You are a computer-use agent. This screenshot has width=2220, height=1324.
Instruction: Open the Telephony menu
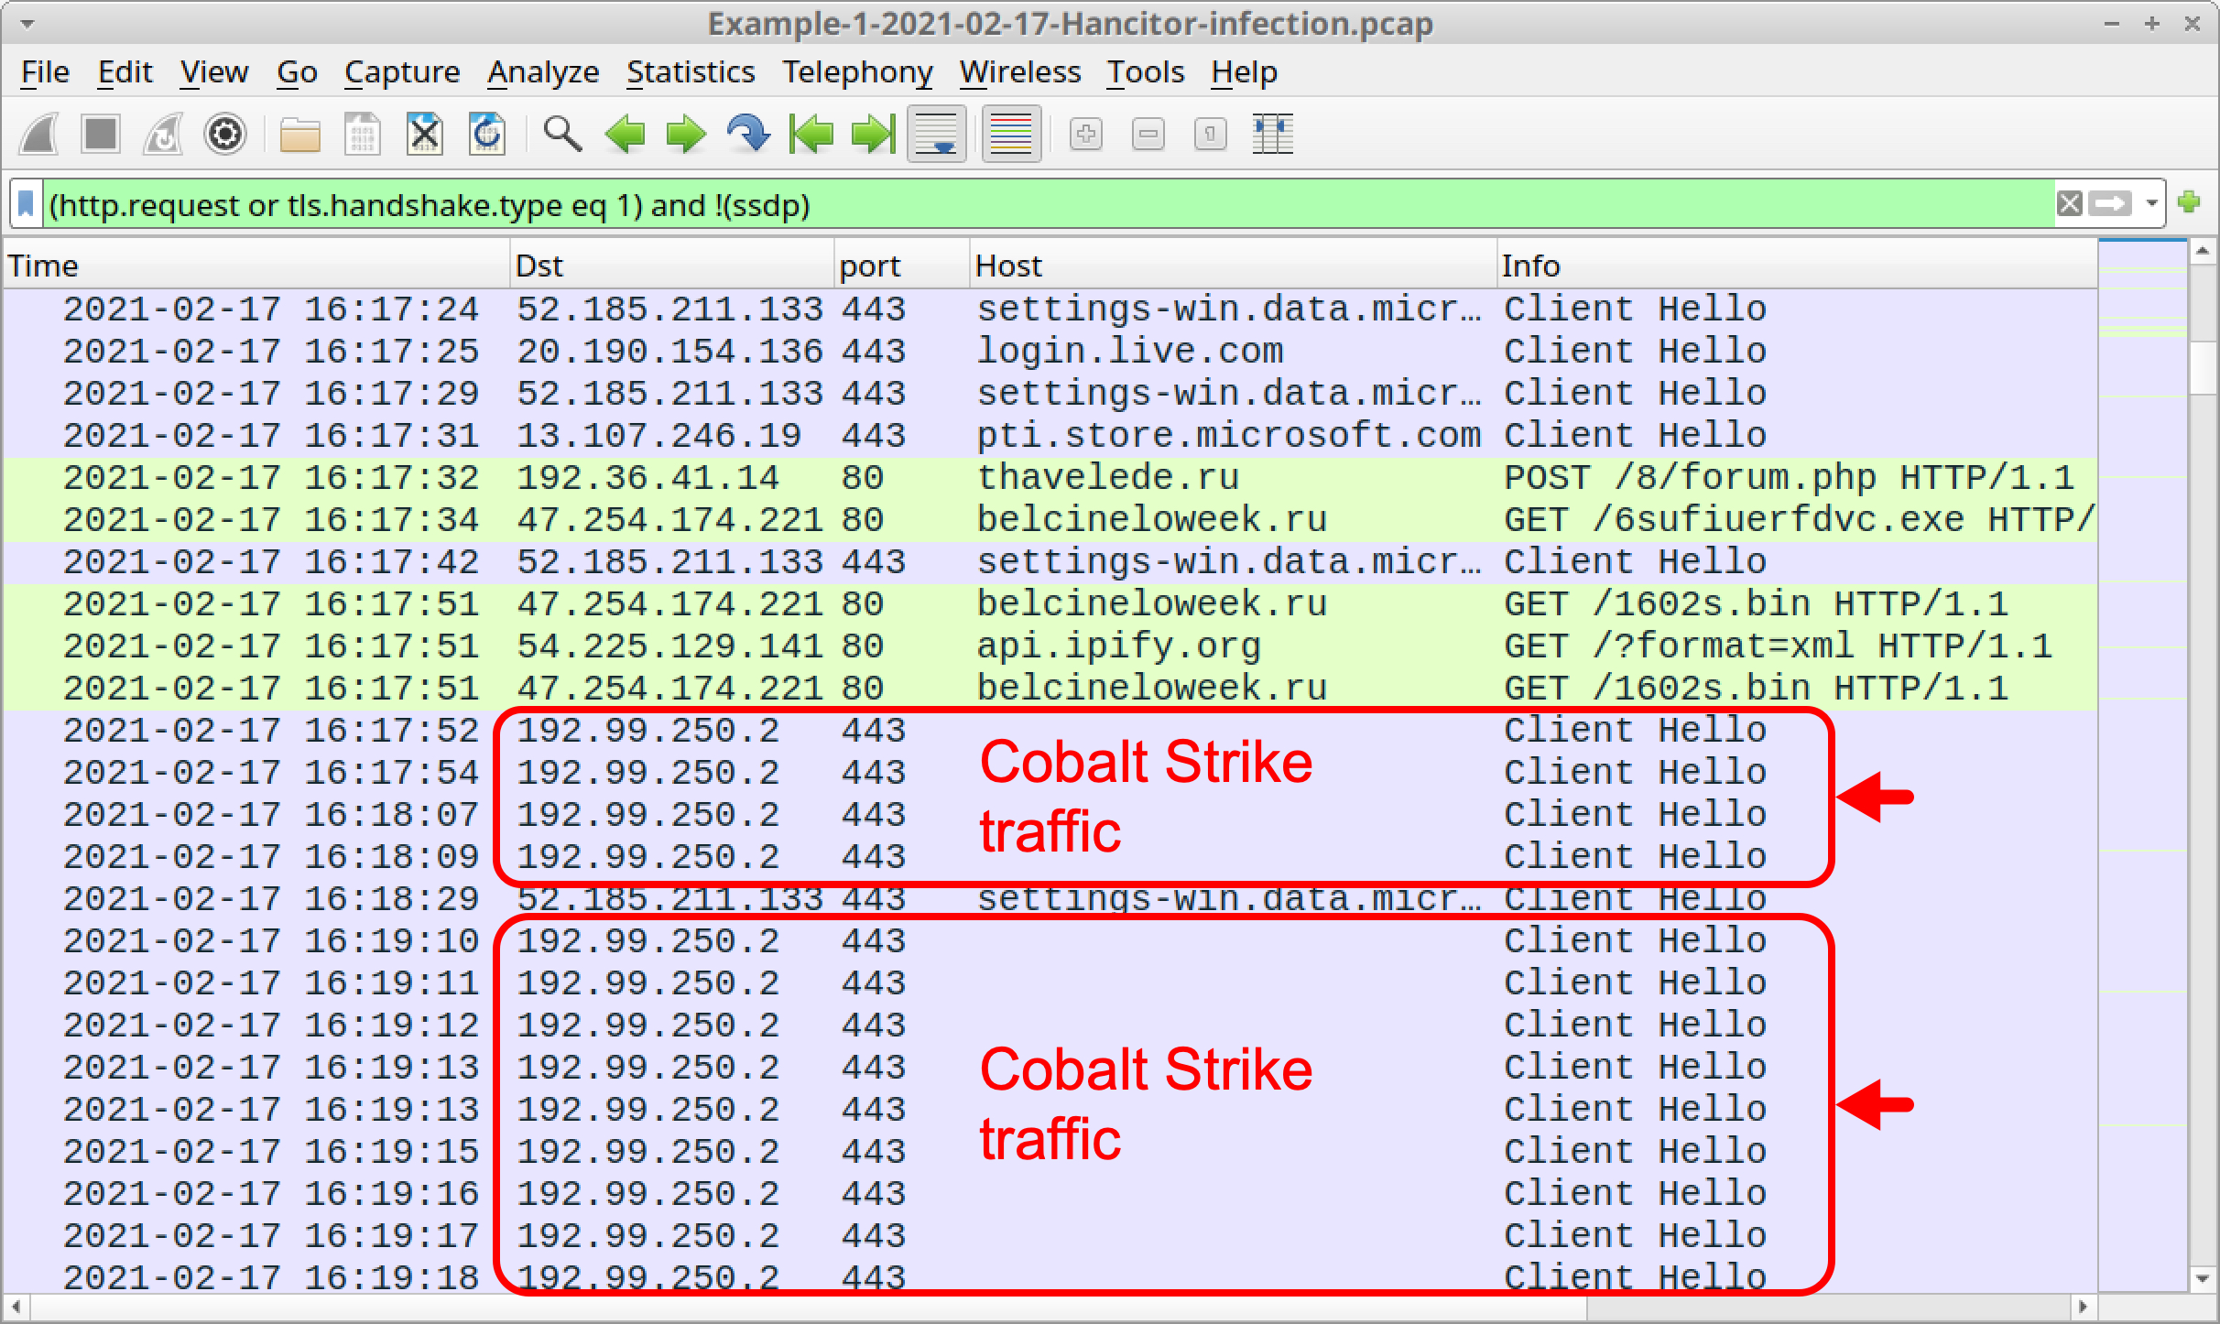(857, 71)
